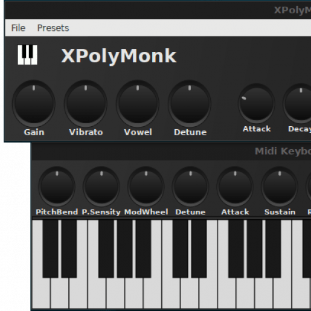Open the File menu
This screenshot has height=311, width=311.
18,28
